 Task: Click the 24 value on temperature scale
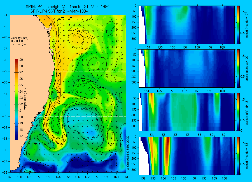pos(21,92)
